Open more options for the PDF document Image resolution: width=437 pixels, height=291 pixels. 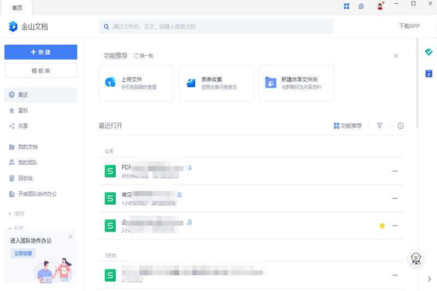click(x=395, y=171)
